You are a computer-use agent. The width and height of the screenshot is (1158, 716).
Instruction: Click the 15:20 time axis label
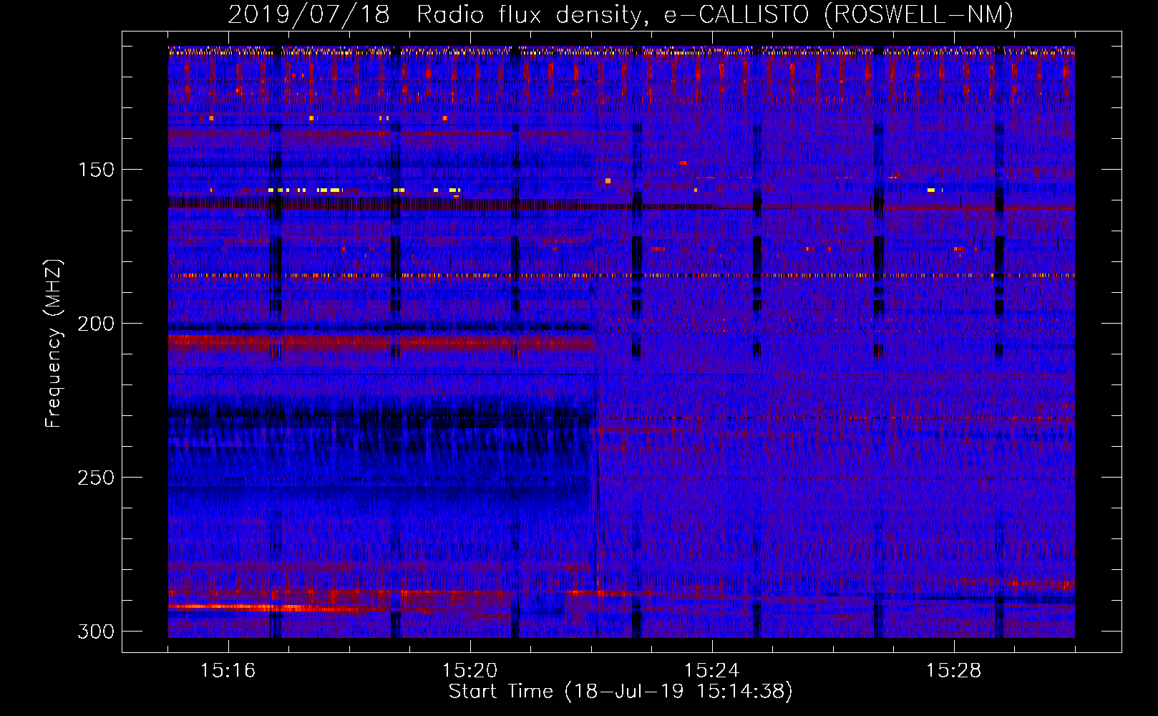(469, 670)
